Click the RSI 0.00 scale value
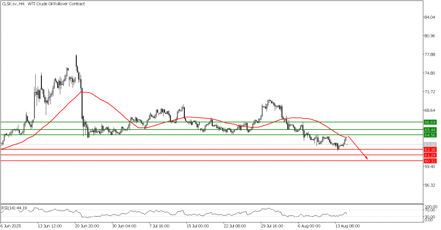Screen dimensions: 441x230 click(429, 220)
